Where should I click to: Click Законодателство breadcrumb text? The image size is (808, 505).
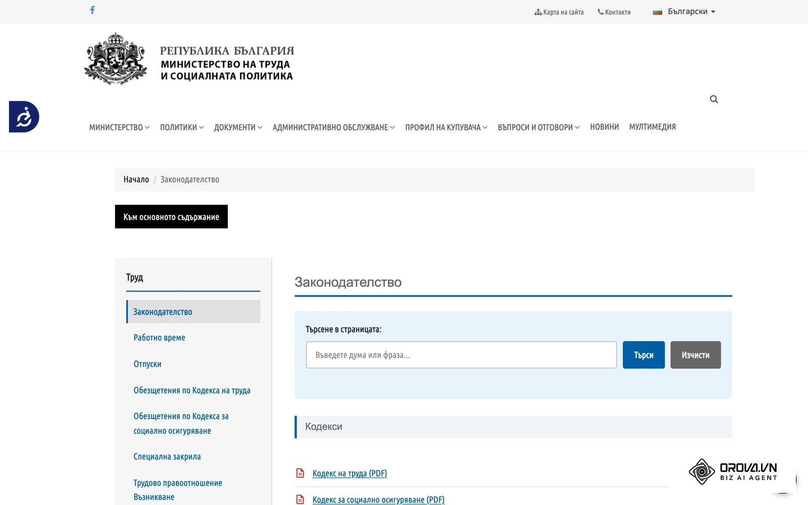pyautogui.click(x=190, y=179)
